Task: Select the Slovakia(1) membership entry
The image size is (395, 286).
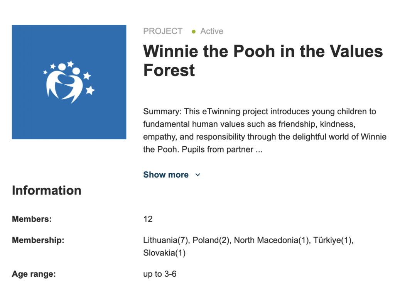Action: coord(164,253)
